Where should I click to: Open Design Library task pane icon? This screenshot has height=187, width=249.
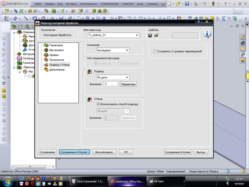[x=242, y=43]
